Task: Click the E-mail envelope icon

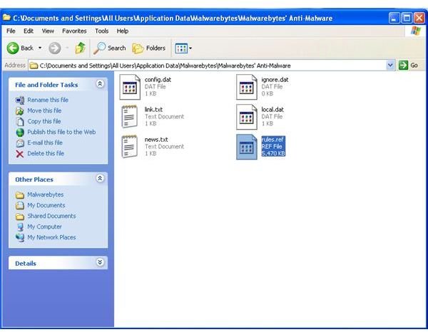Action: coord(20,142)
